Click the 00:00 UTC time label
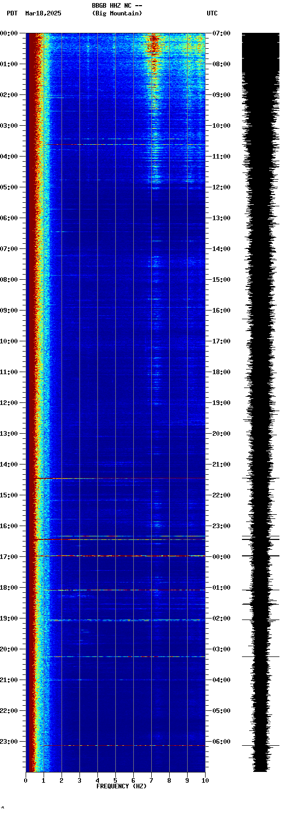The image size is (283, 813). pyautogui.click(x=221, y=557)
